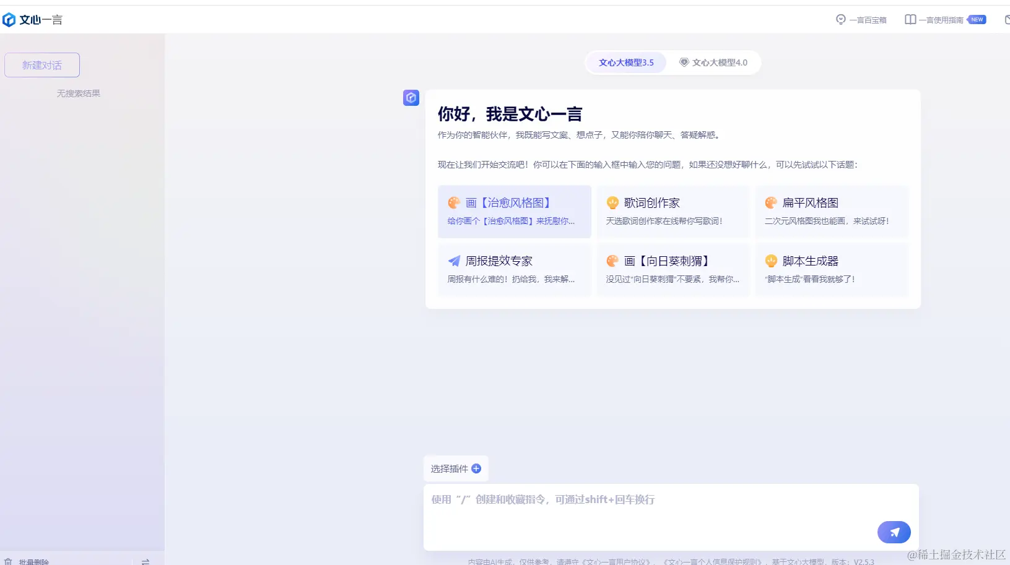
Task: Click palette icon on 扁平风格图 card
Action: [x=771, y=203]
